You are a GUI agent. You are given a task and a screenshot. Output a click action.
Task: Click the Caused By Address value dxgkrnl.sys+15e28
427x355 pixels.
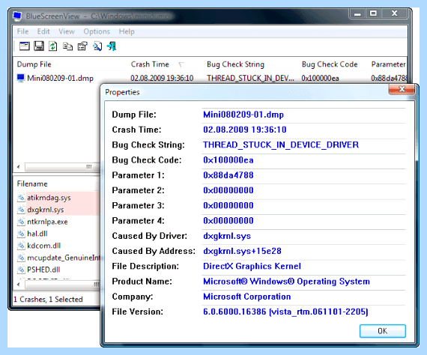pyautogui.click(x=242, y=251)
